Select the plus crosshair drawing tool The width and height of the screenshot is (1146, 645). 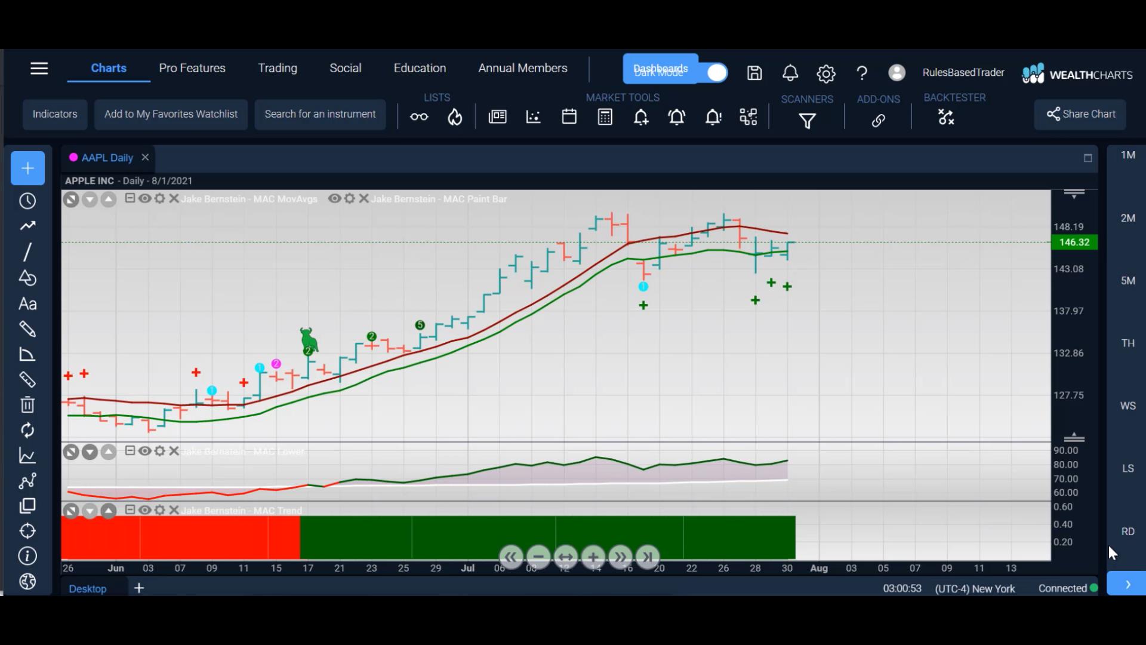pyautogui.click(x=27, y=168)
